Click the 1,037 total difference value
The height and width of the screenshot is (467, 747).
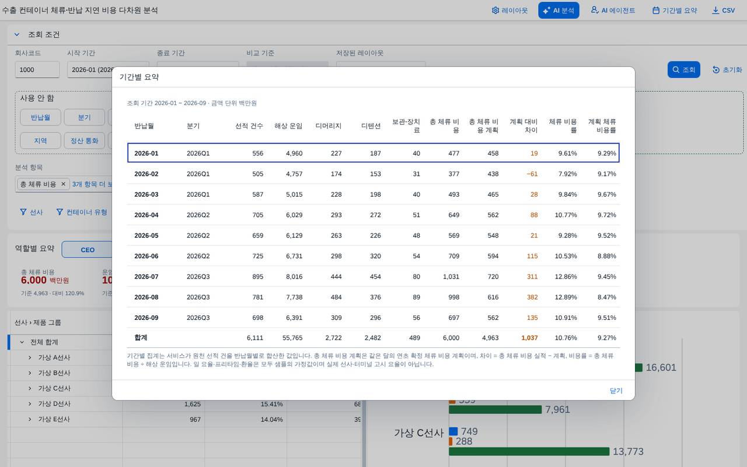pyautogui.click(x=529, y=338)
